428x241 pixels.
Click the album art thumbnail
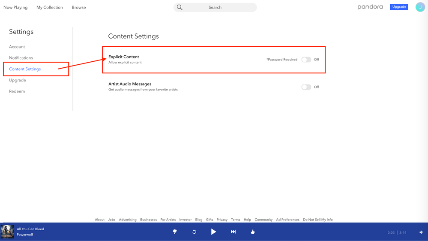7,232
